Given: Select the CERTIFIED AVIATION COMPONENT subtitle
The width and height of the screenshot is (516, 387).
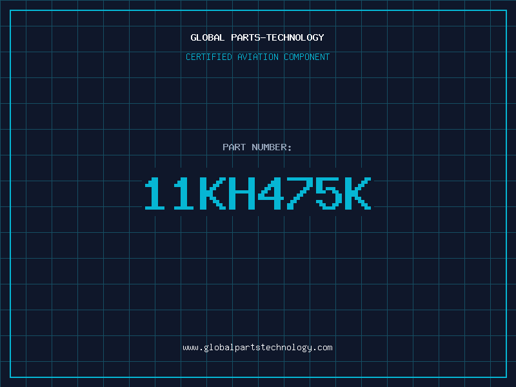Looking at the screenshot, I should [x=257, y=57].
